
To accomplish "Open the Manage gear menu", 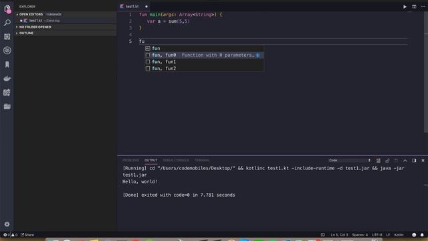I will 7,224.
